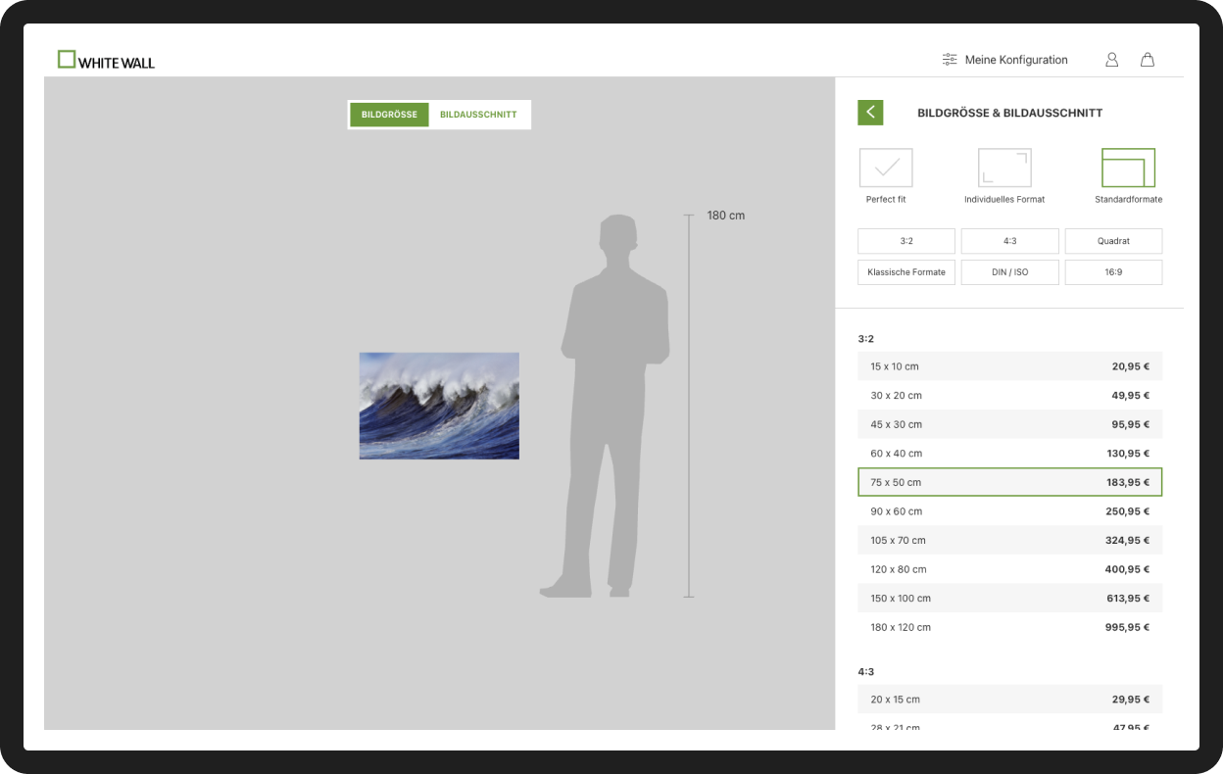Filter by 4:3 format
This screenshot has width=1223, height=774.
[x=1009, y=241]
